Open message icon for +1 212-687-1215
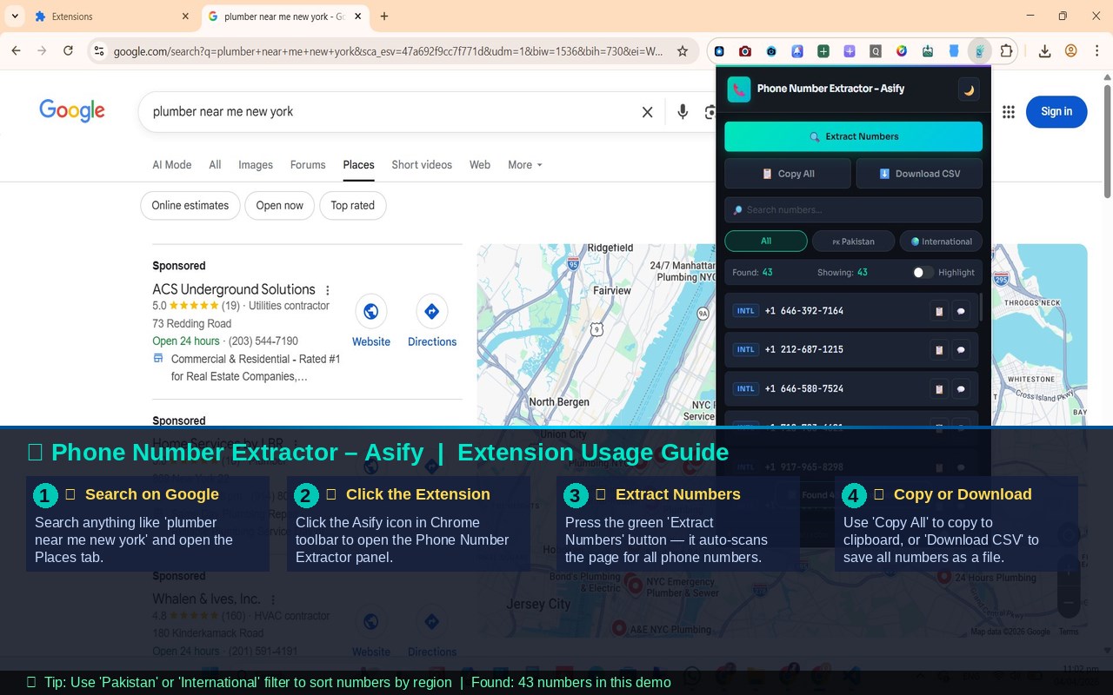Image resolution: width=1113 pixels, height=695 pixels. (x=961, y=350)
